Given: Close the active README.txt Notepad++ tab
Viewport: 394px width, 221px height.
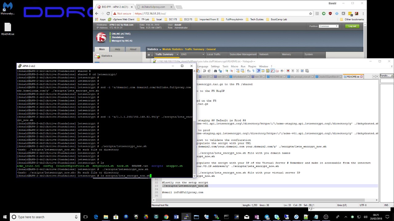Looking at the screenshot, I should (361, 77).
